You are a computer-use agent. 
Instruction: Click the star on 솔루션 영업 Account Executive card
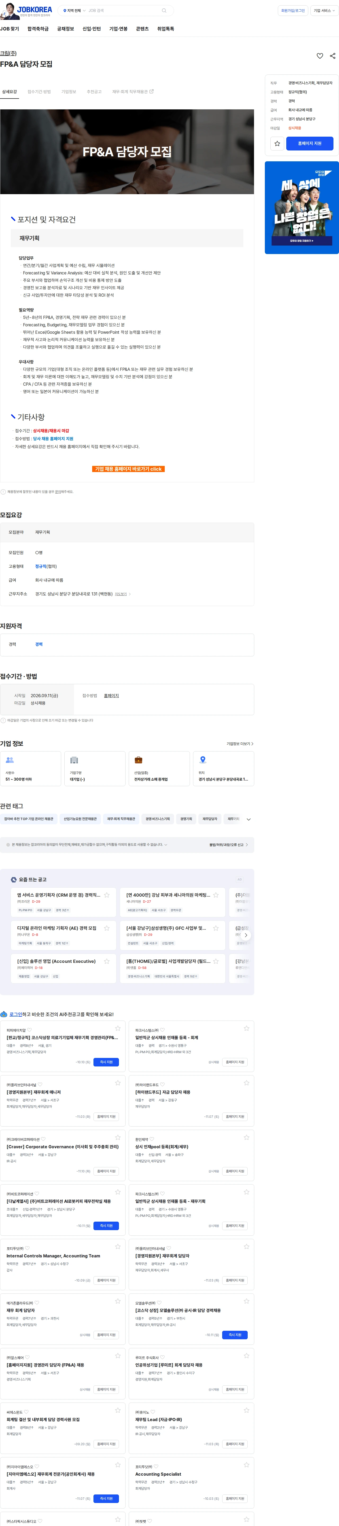(107, 962)
